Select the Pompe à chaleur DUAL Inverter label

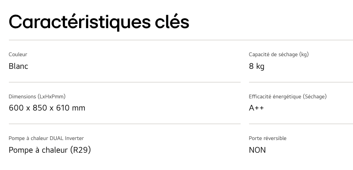pos(46,138)
